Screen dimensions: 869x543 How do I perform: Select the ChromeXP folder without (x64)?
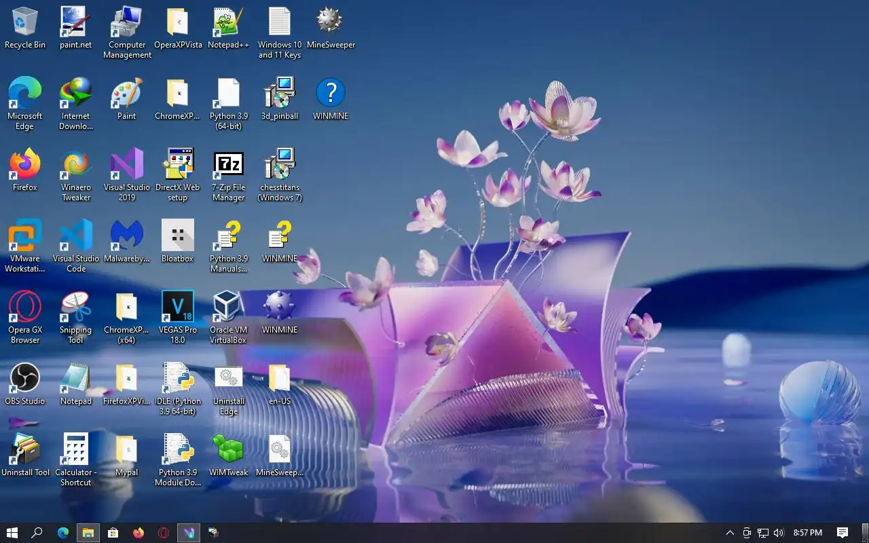tap(178, 99)
